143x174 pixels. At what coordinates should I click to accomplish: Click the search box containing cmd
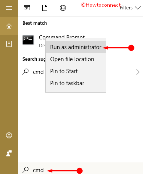[x=80, y=168]
